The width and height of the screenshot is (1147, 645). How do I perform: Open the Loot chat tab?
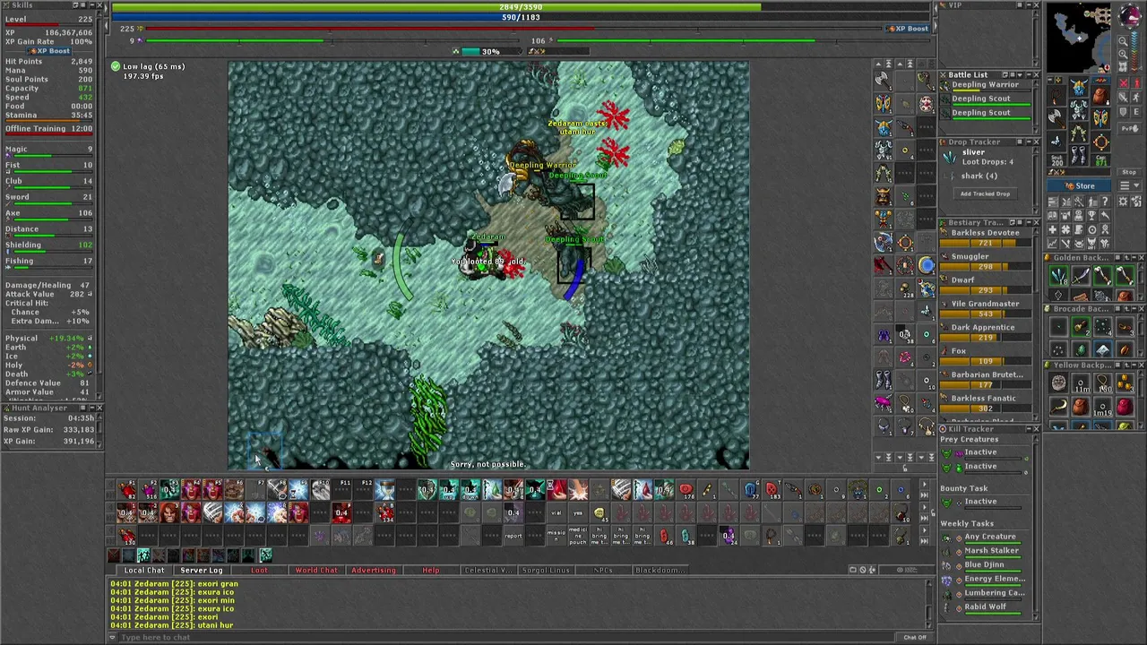[x=259, y=570]
